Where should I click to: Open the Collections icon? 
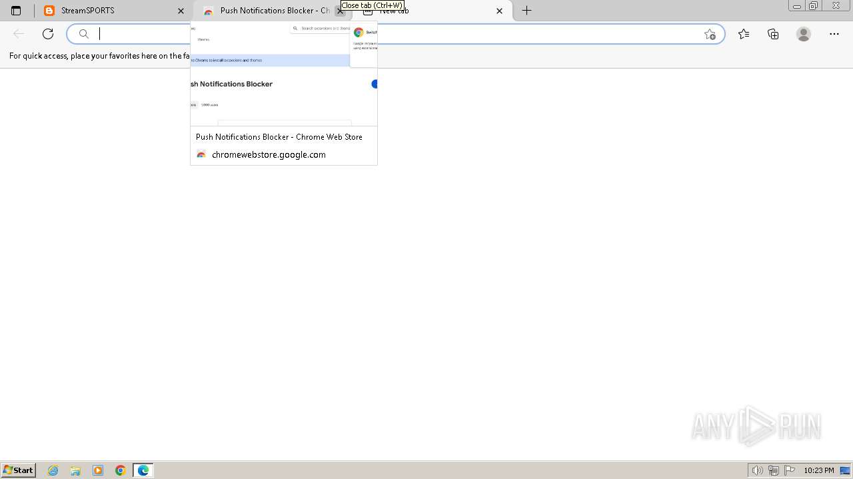coord(773,34)
